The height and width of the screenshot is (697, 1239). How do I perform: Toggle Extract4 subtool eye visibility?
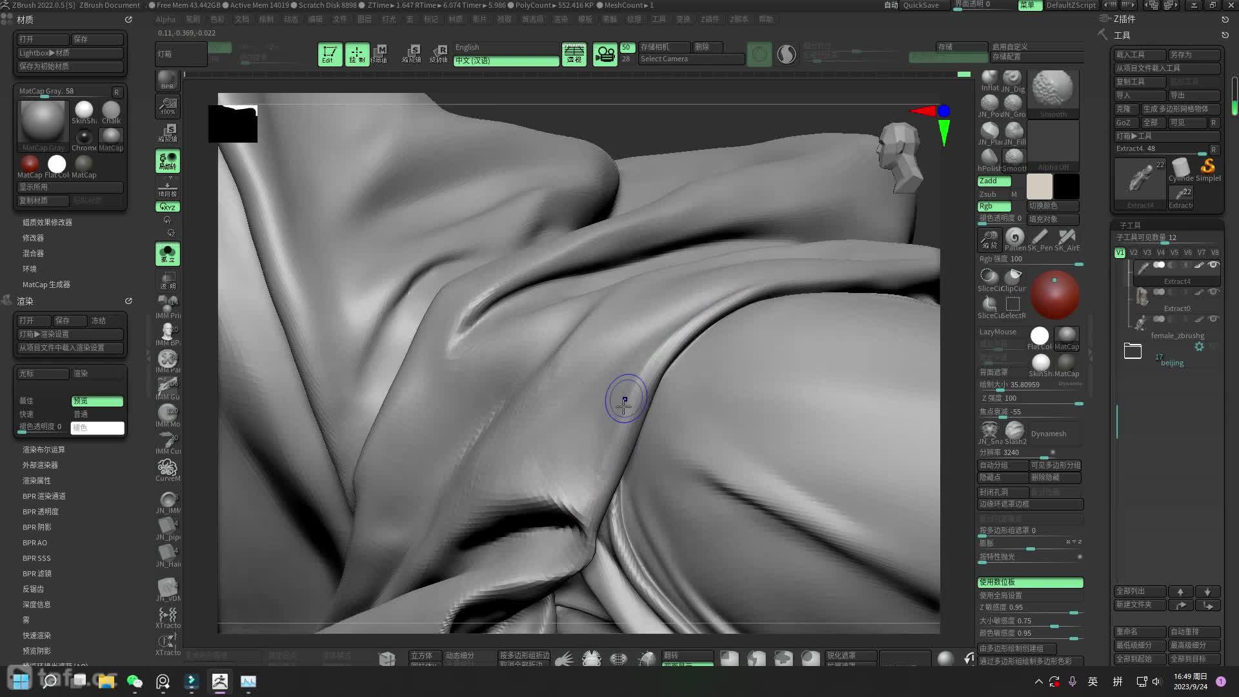point(1213,265)
